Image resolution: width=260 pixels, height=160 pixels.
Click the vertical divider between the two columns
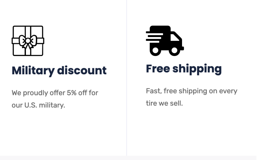(x=127, y=78)
